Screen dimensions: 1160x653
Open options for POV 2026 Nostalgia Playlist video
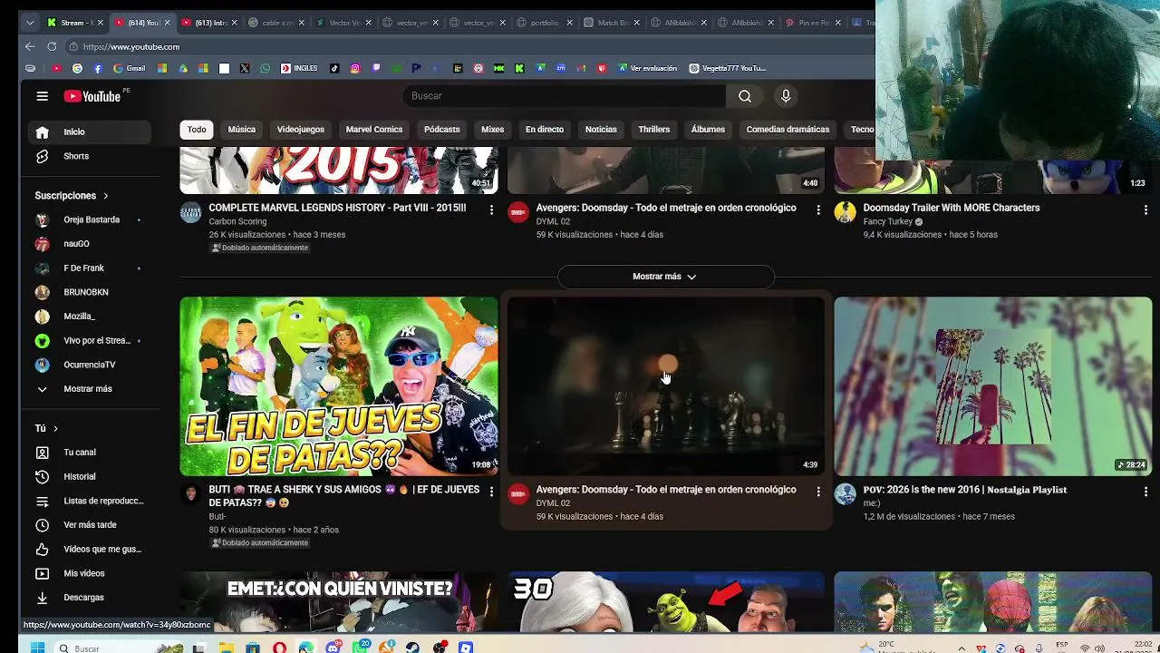[1145, 492]
